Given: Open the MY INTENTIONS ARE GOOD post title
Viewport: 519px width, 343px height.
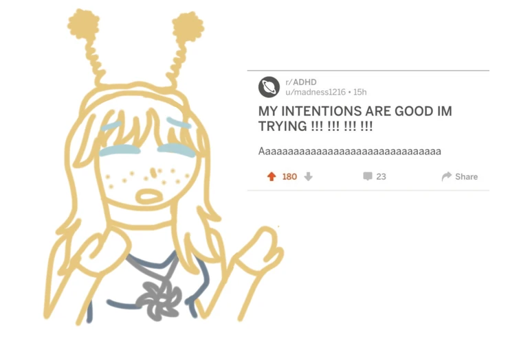Looking at the screenshot, I should click(x=355, y=119).
